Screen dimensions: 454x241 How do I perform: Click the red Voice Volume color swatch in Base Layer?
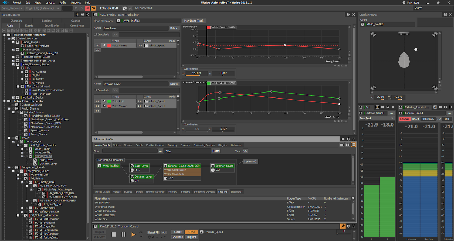(x=109, y=45)
